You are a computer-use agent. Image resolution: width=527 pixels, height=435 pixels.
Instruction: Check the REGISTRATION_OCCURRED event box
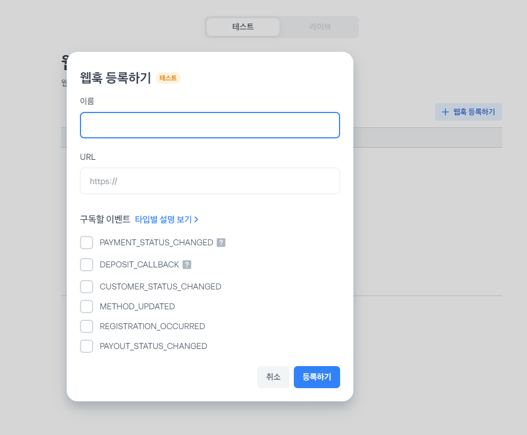[x=87, y=326]
